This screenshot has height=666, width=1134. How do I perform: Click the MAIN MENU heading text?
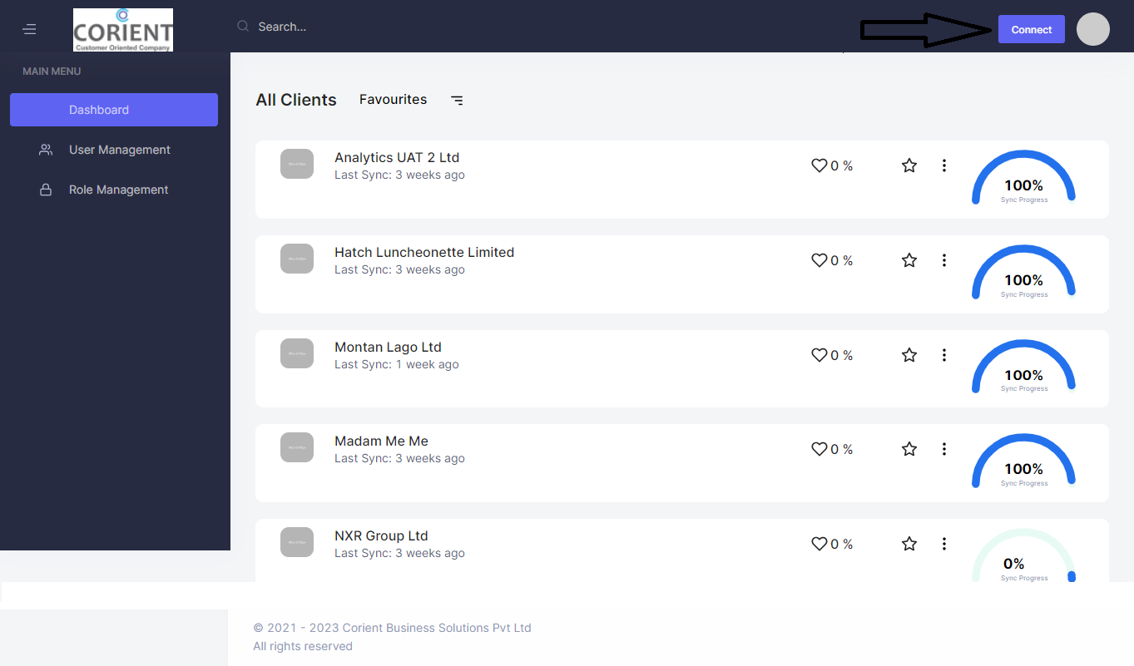[52, 72]
